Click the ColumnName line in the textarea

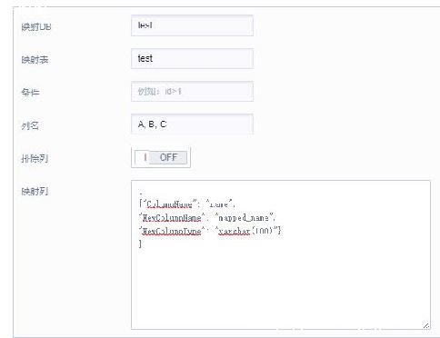186,204
